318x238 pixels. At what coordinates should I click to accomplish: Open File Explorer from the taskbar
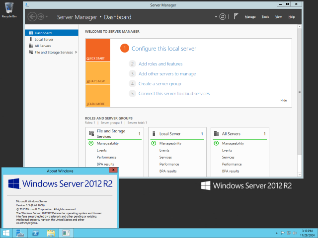[x=51, y=233]
